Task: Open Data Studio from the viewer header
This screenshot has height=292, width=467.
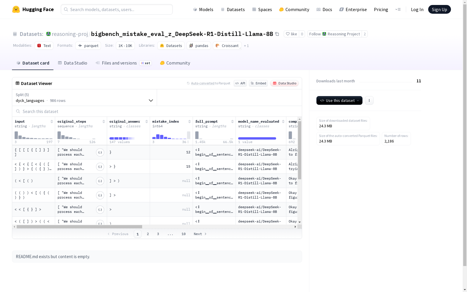Action: point(285,83)
